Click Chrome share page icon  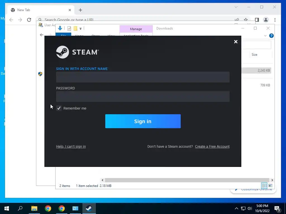click(237, 20)
